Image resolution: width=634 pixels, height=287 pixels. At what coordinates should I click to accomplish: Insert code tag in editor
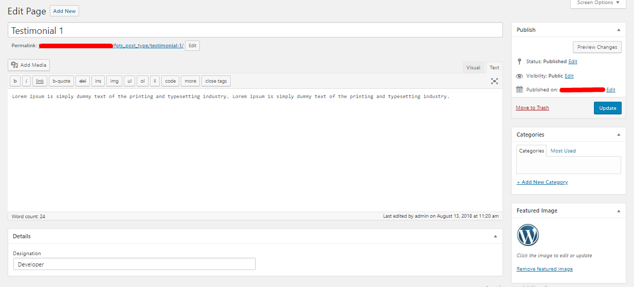pos(170,81)
